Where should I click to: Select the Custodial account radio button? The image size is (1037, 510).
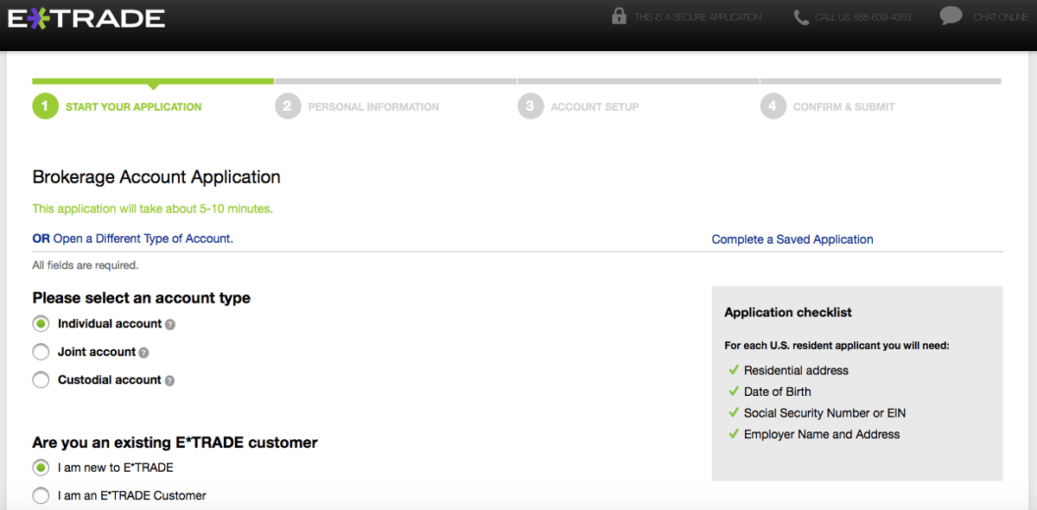pyautogui.click(x=41, y=379)
